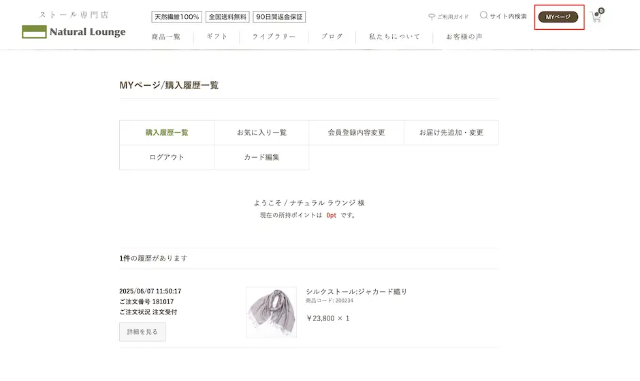
Task: Open 私たちについて page
Action: (394, 37)
